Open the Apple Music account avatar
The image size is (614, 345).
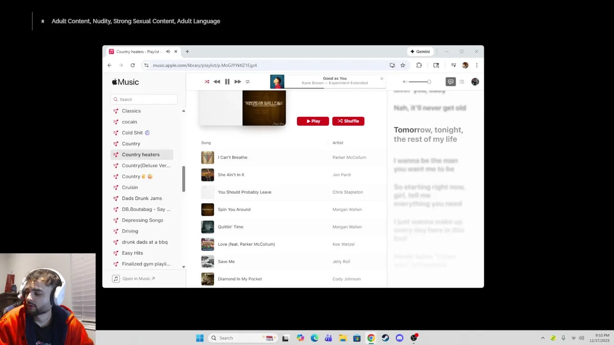point(475,82)
